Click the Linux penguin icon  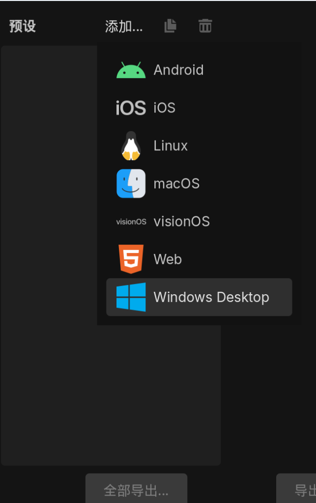131,146
